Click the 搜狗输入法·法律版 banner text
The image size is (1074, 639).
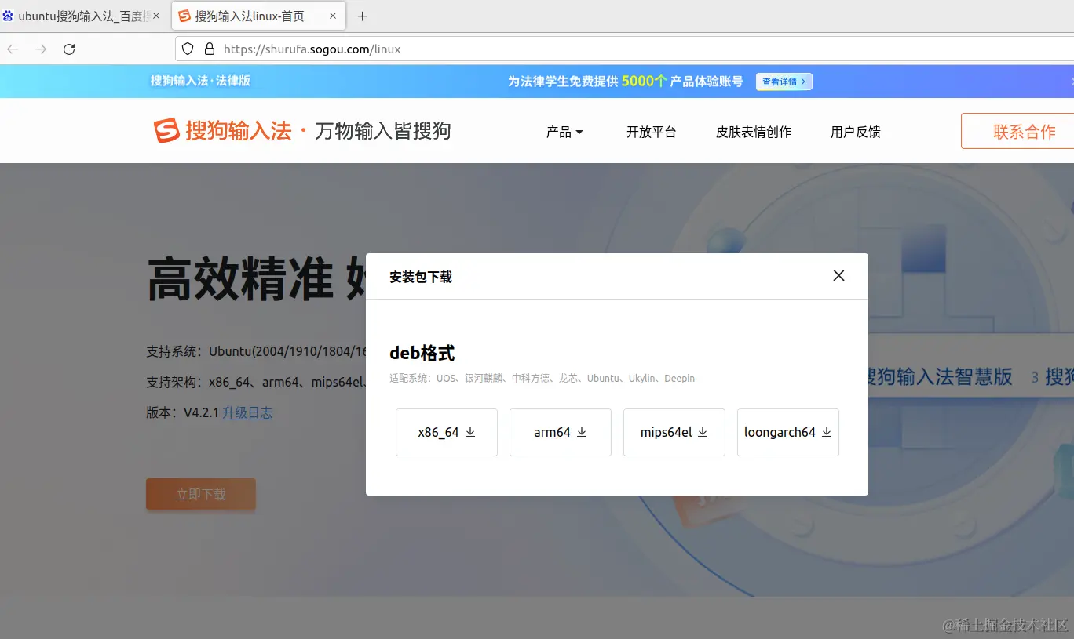click(x=200, y=81)
